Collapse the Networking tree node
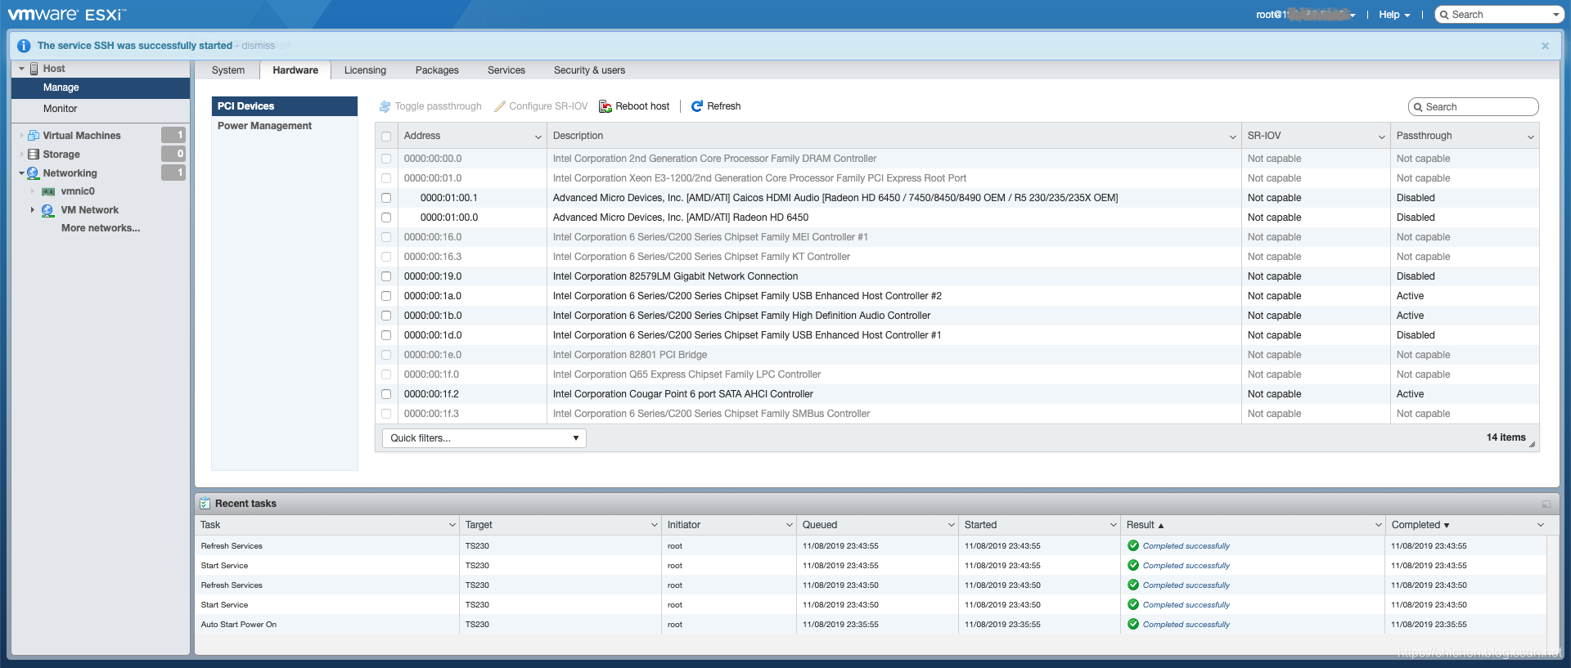This screenshot has width=1571, height=668. click(21, 173)
